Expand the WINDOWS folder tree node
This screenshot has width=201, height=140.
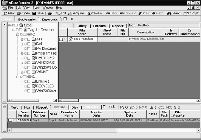click(x=22, y=63)
